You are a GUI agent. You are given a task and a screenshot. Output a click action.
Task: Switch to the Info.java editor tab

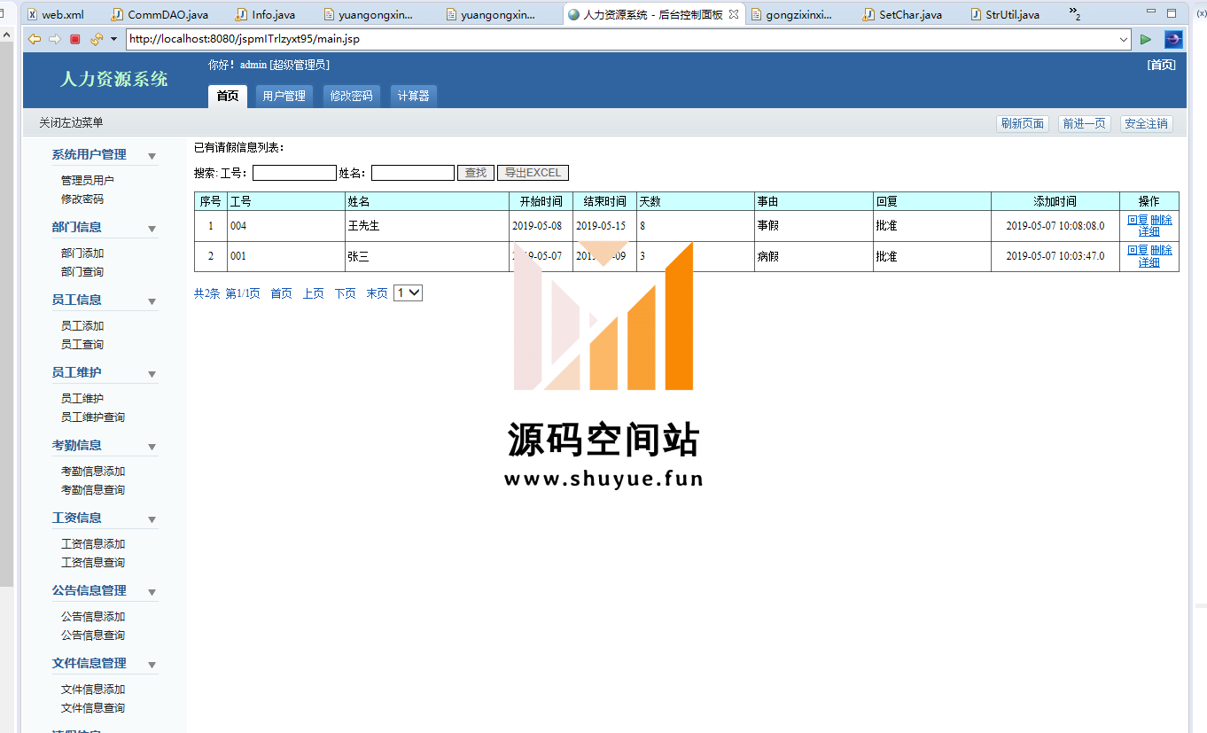point(266,14)
